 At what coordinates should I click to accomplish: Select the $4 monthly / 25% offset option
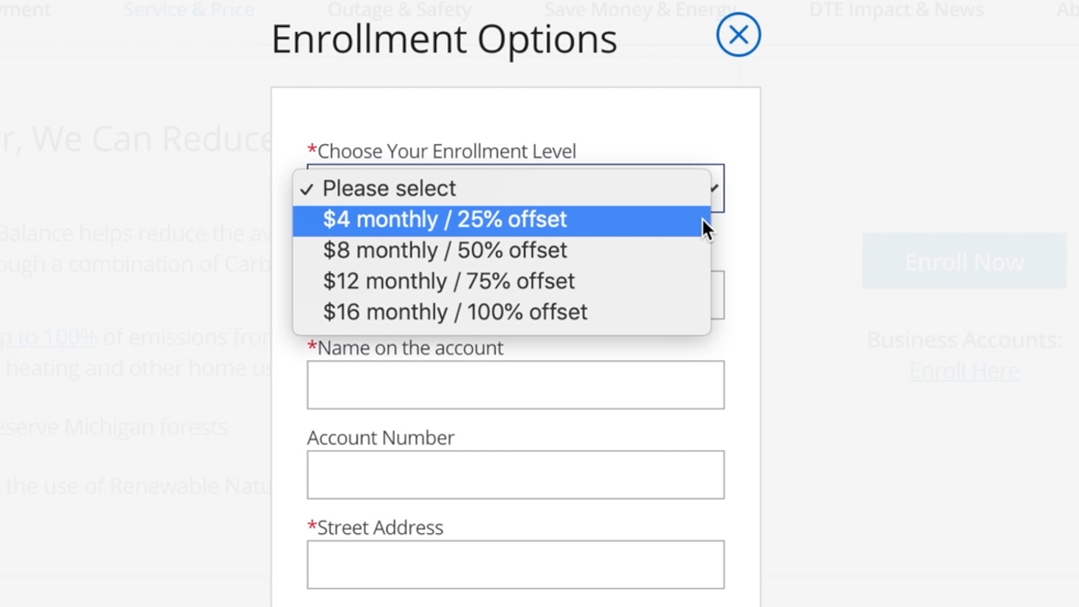click(445, 220)
